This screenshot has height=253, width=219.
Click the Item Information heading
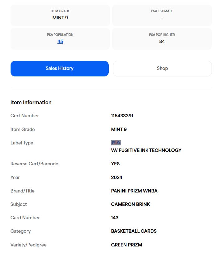(x=31, y=102)
